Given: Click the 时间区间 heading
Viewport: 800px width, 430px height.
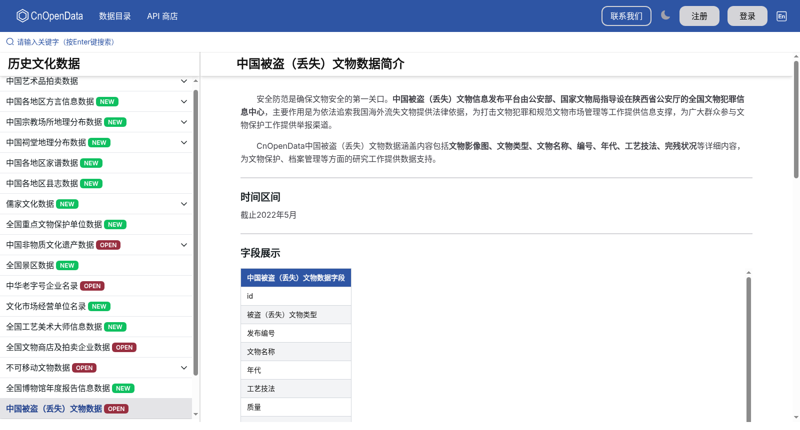Looking at the screenshot, I should (260, 197).
